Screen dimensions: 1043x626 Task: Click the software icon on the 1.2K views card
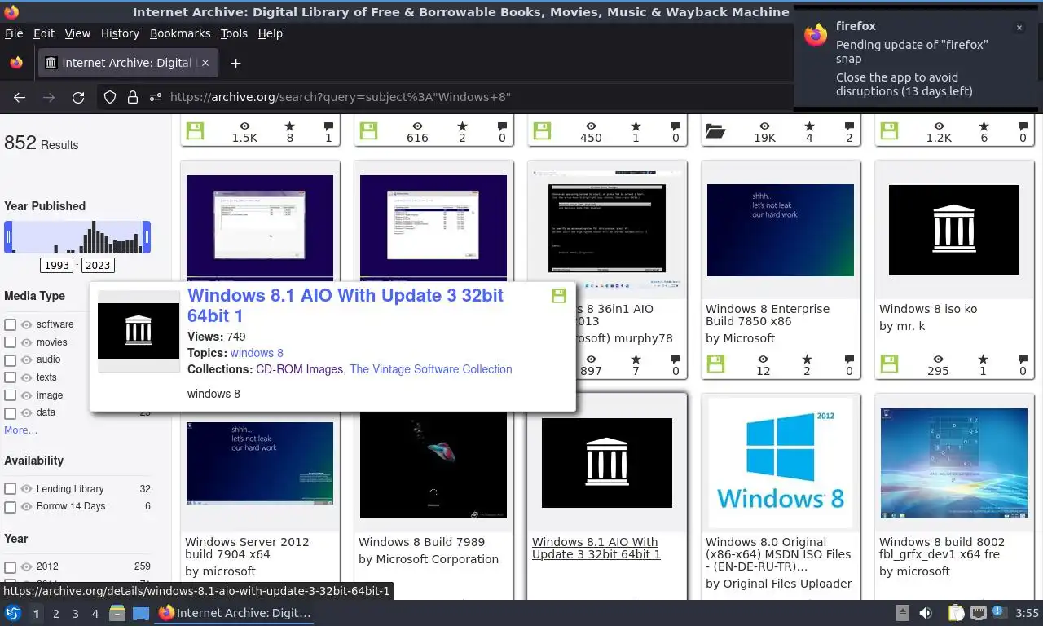coord(889,131)
